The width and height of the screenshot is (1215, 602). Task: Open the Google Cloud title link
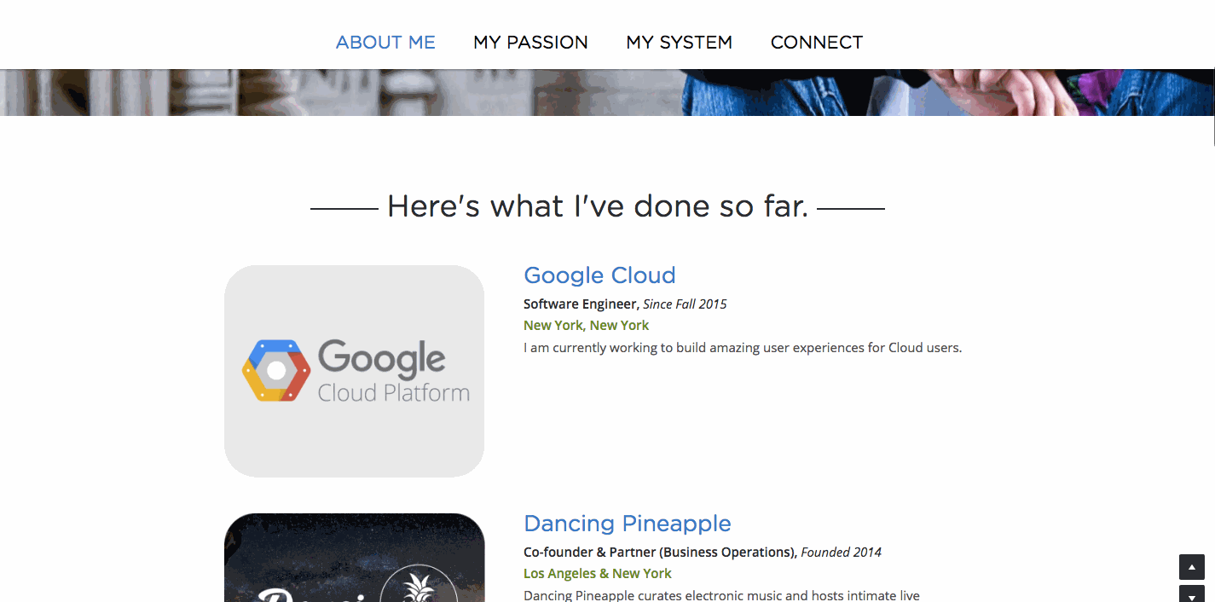[x=599, y=275]
